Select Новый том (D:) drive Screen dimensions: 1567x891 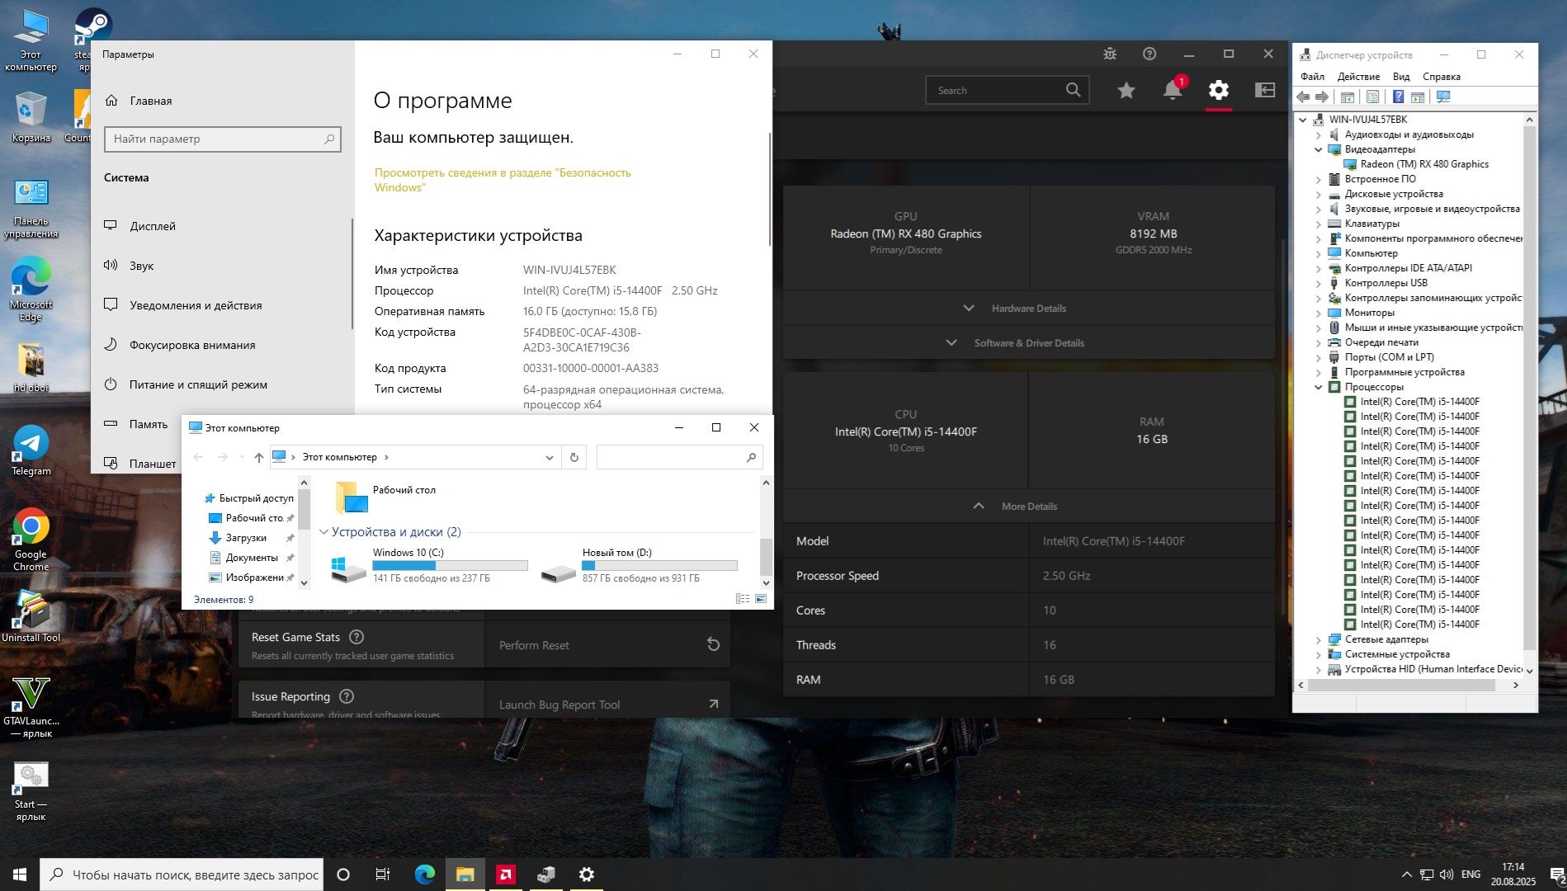point(639,565)
